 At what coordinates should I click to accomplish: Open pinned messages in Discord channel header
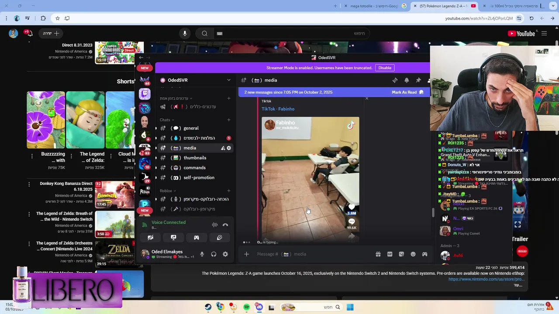(x=418, y=80)
